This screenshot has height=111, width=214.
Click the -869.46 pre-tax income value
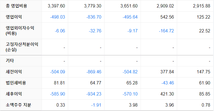[x=94, y=72]
